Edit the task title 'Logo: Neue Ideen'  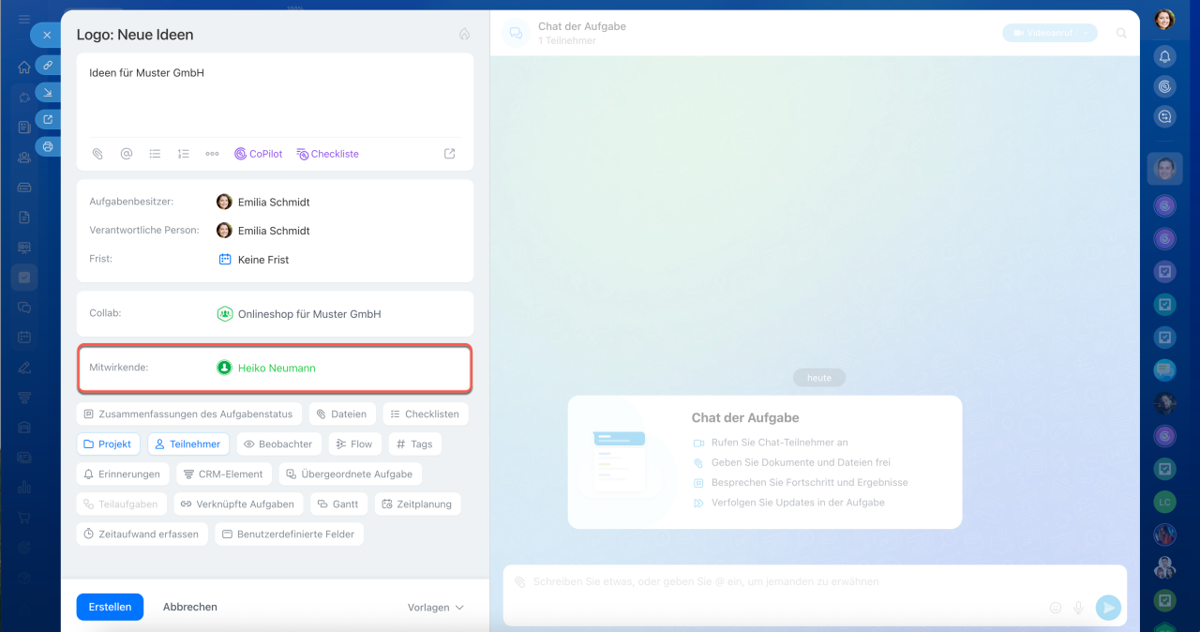[135, 35]
